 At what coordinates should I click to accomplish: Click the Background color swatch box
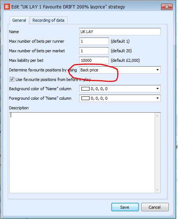pyautogui.click(x=85, y=89)
